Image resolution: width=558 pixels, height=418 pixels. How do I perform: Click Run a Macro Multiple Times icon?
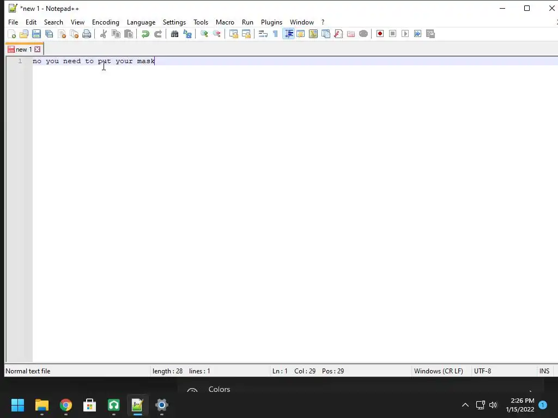[417, 34]
